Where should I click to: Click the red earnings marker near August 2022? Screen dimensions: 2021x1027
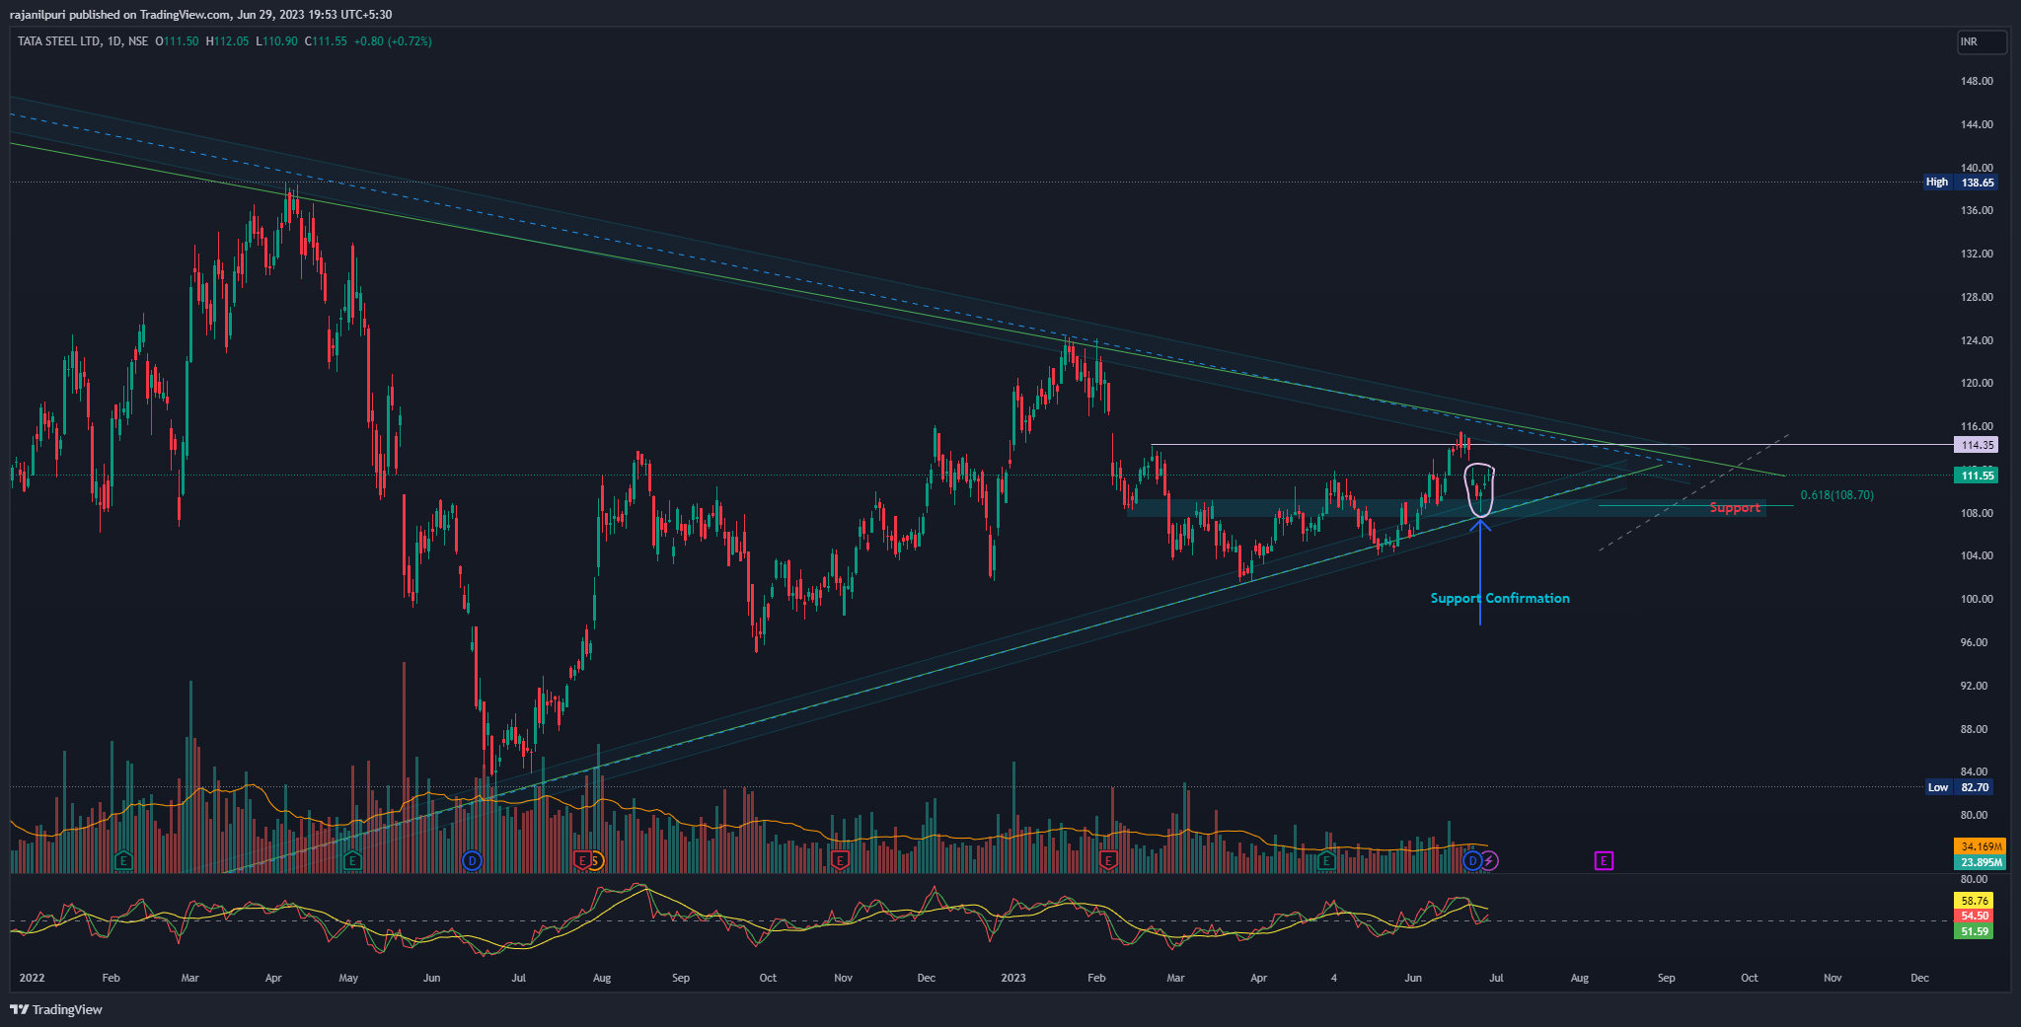582,861
